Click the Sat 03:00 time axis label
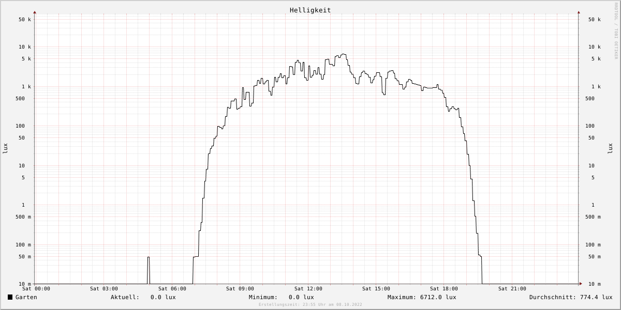621x310 pixels. coord(104,289)
